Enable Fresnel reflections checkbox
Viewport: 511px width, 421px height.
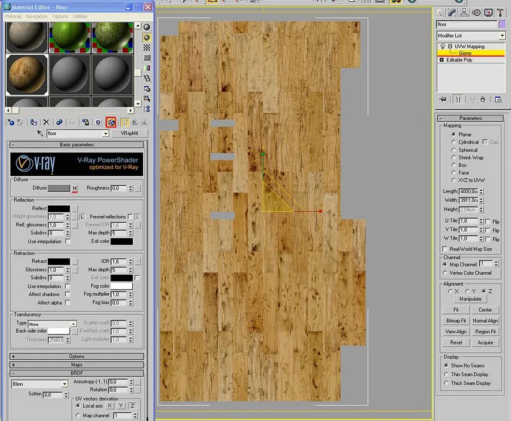click(130, 216)
